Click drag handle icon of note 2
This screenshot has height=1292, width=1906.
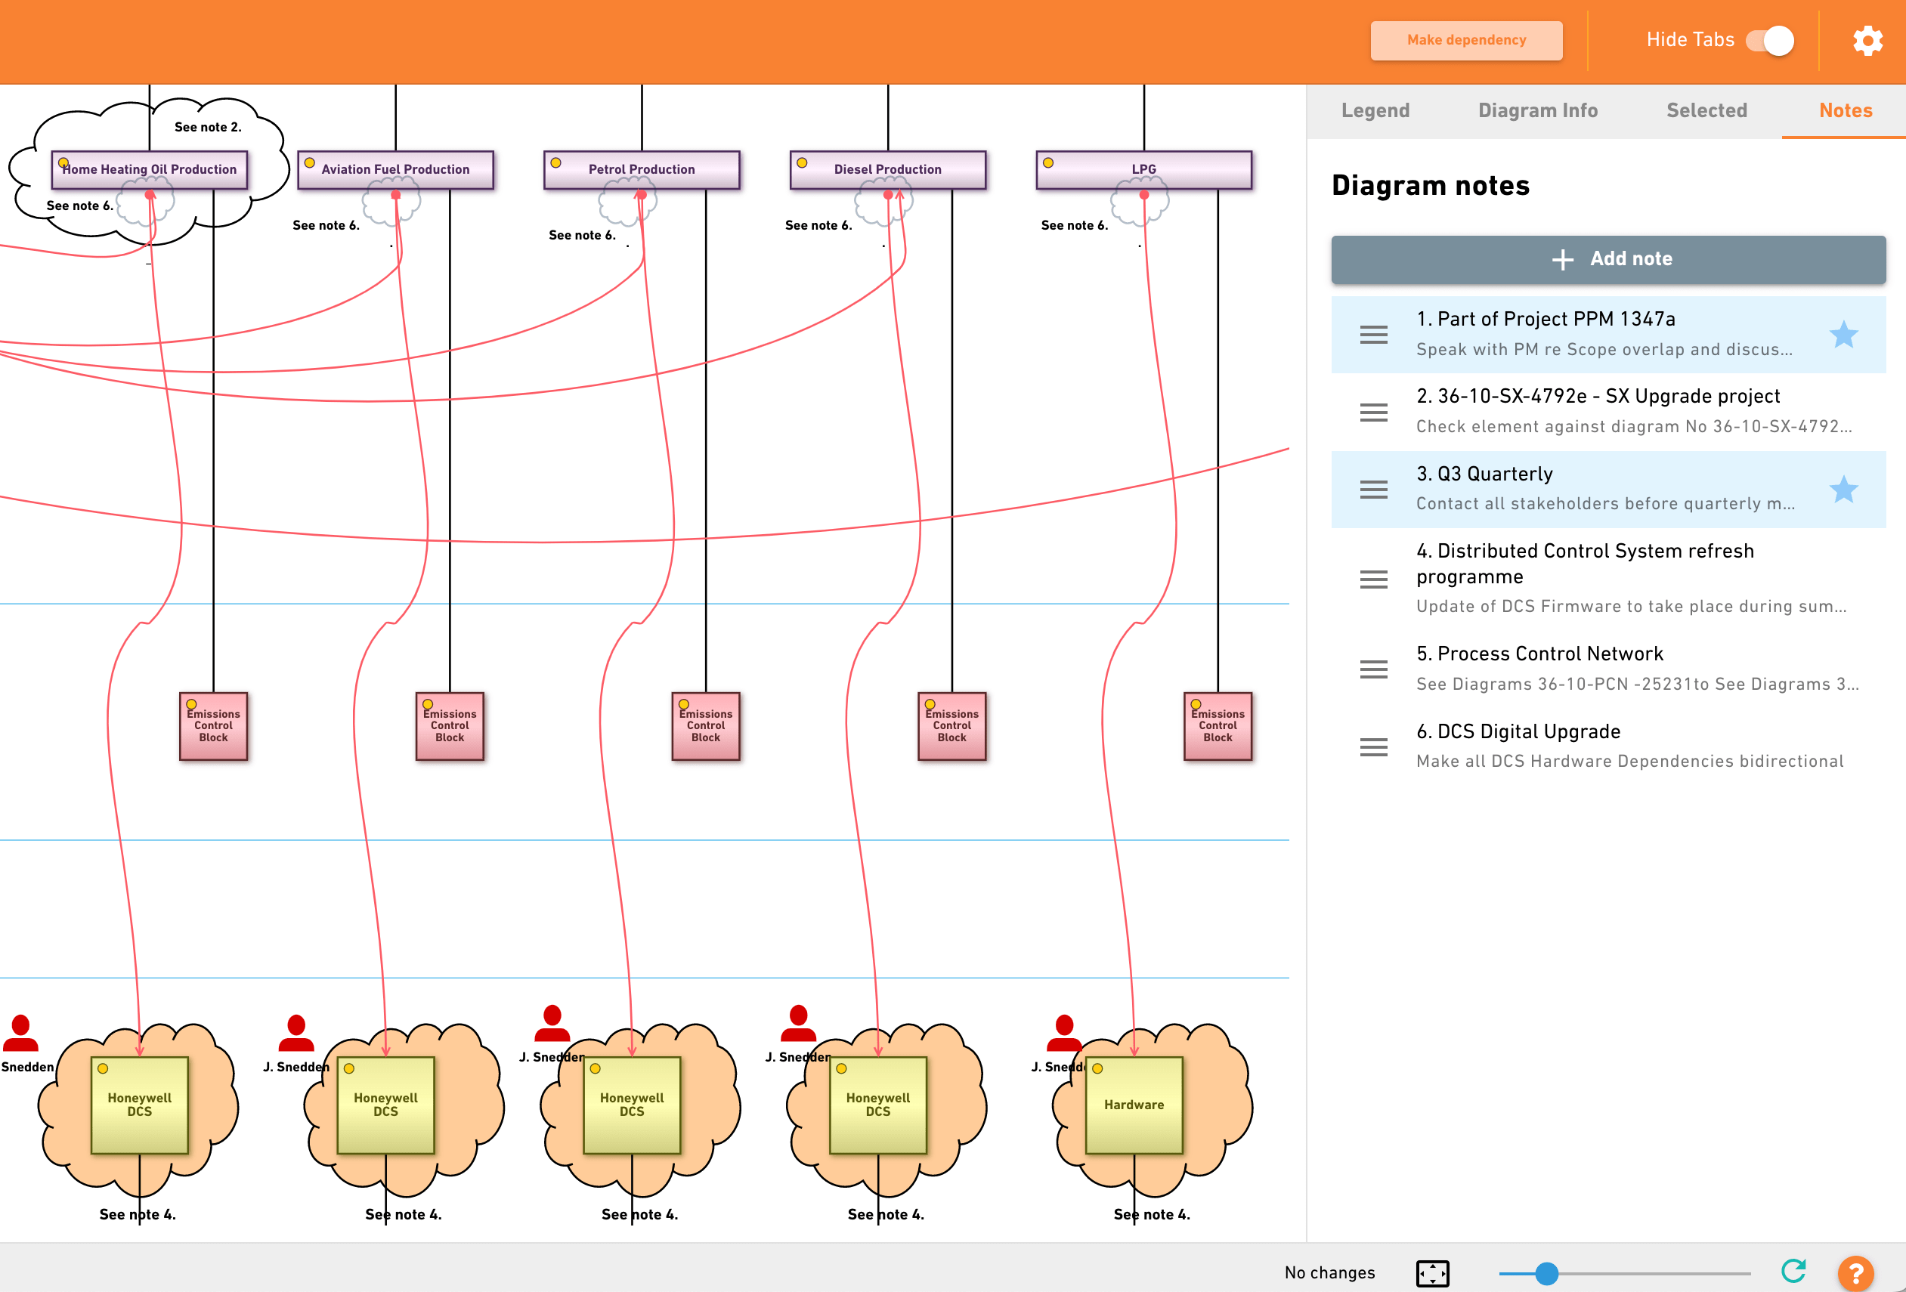click(x=1373, y=412)
